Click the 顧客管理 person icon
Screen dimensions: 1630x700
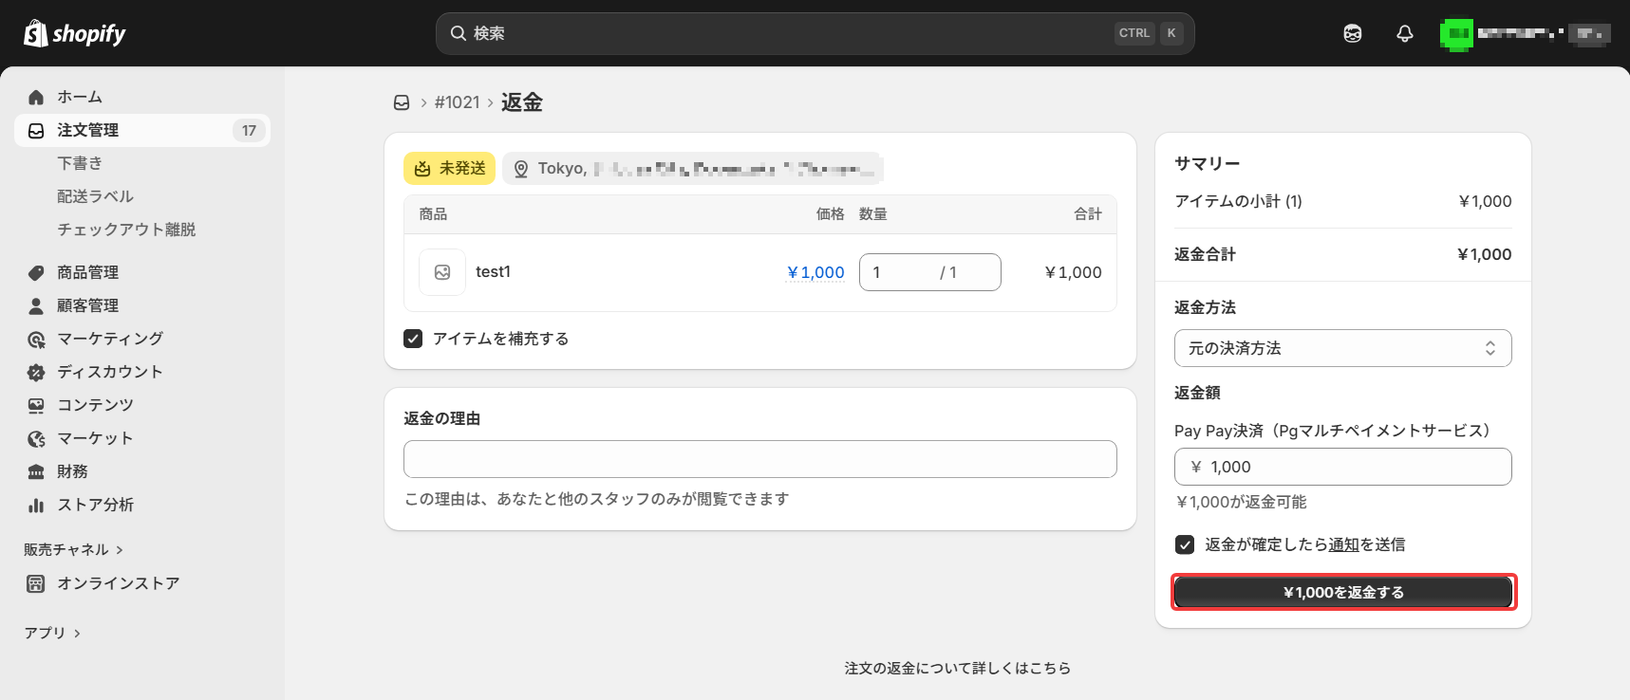[x=36, y=305]
